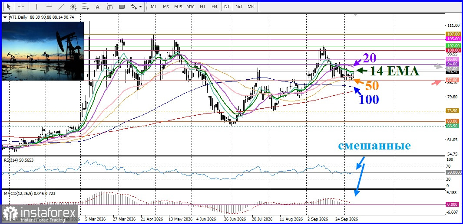Screen dimensions: 463x224
Task: Click the oil pump thumbnail image
Action: (x=43, y=51)
